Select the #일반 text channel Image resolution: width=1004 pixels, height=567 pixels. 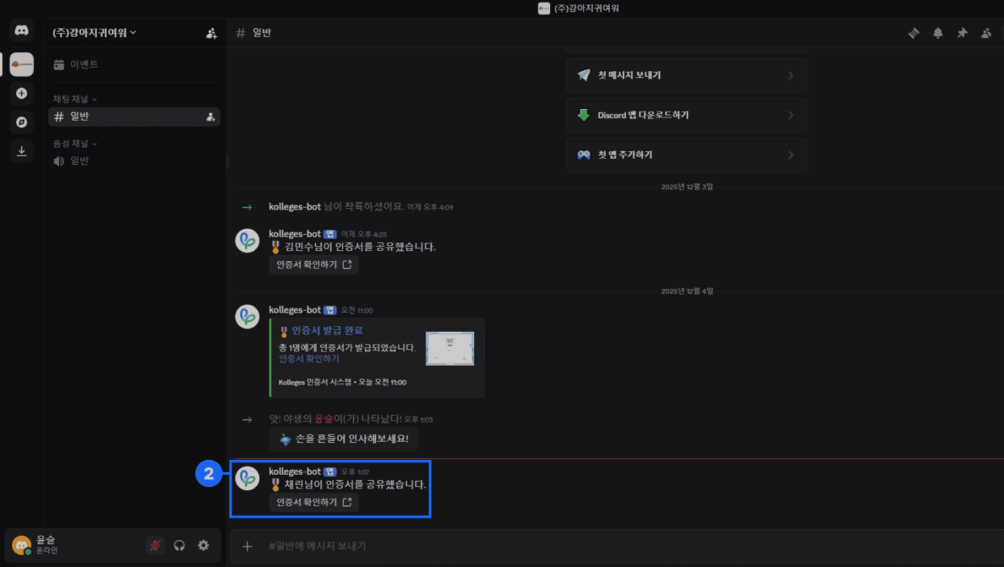pos(134,117)
